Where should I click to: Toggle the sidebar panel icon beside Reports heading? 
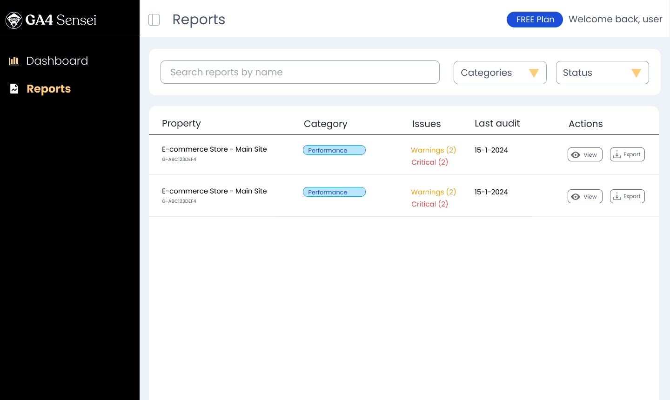[x=154, y=20]
